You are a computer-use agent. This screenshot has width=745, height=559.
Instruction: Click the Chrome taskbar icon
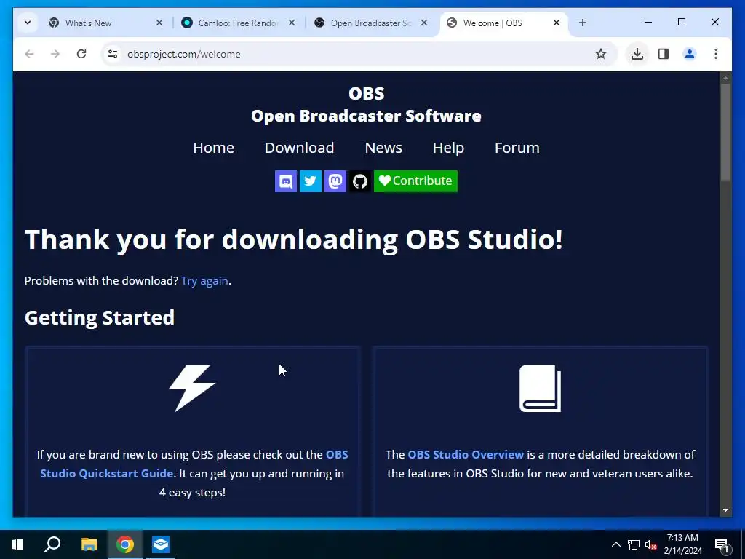click(125, 544)
